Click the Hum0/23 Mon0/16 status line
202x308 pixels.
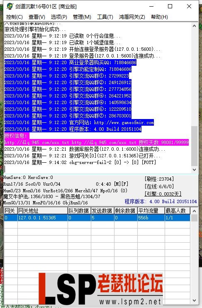point(65,191)
